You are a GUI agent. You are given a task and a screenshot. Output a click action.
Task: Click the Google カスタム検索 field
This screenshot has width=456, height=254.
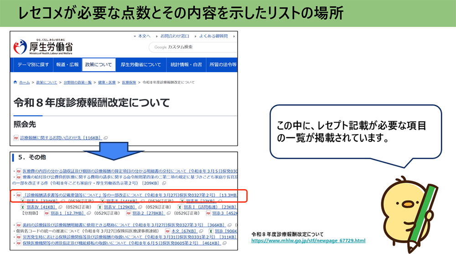click(x=193, y=47)
